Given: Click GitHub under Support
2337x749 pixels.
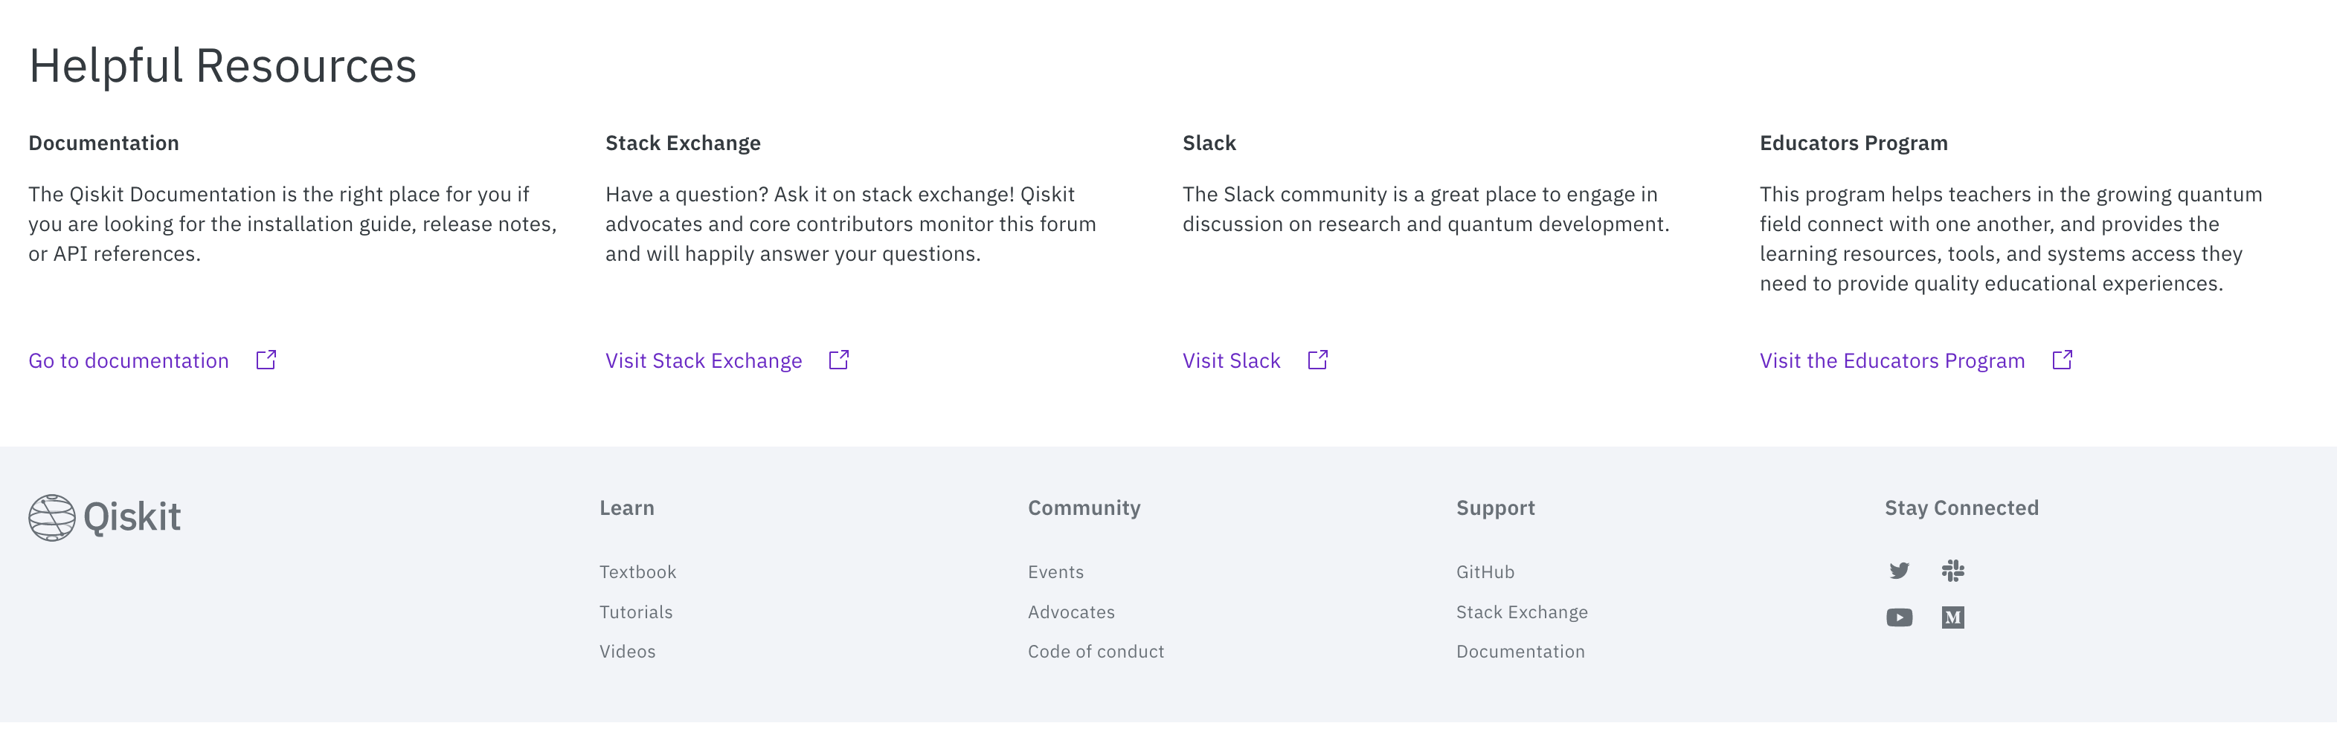Looking at the screenshot, I should 1485,571.
